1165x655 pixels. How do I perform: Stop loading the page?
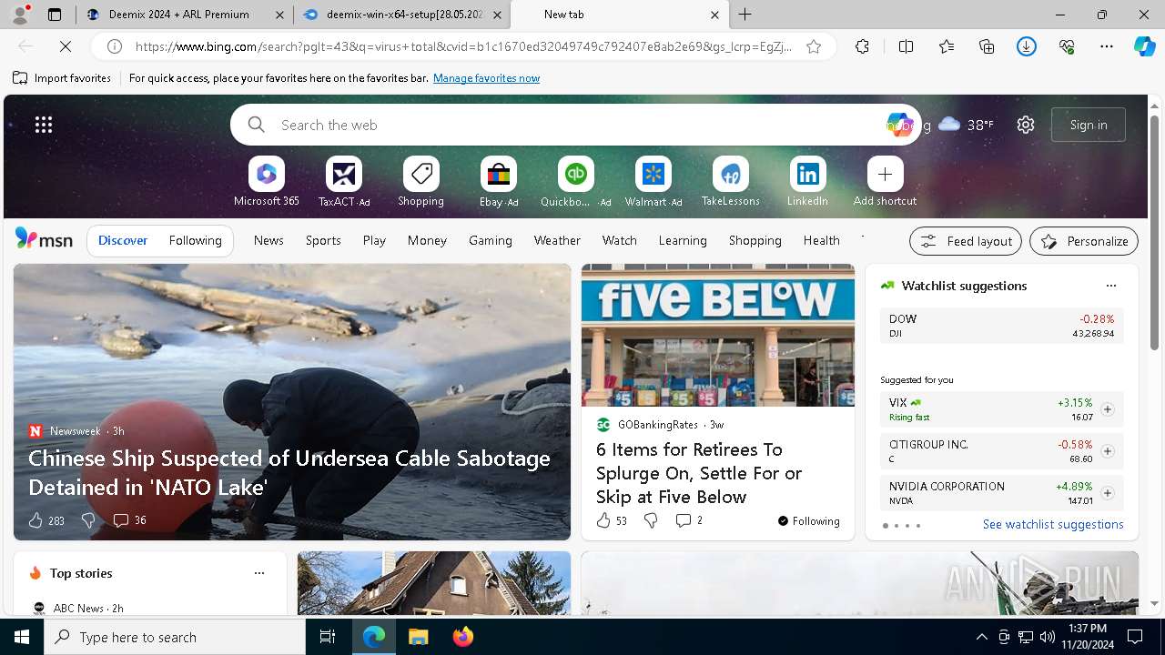(67, 45)
